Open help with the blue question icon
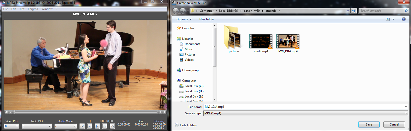 click(404, 19)
